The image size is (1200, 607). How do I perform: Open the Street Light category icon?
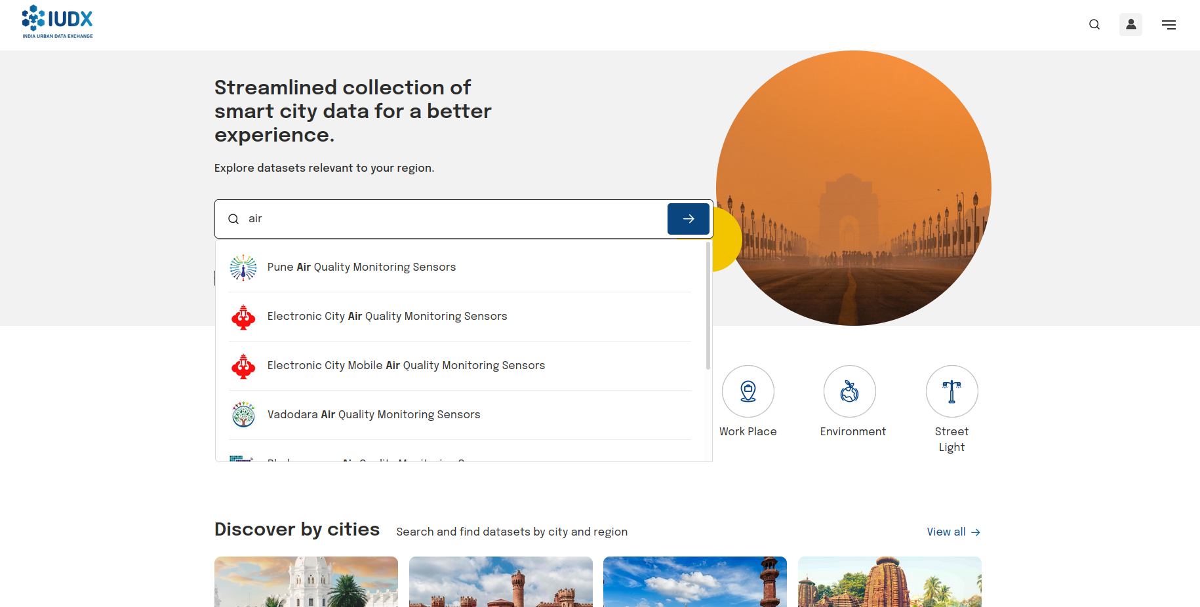[951, 391]
